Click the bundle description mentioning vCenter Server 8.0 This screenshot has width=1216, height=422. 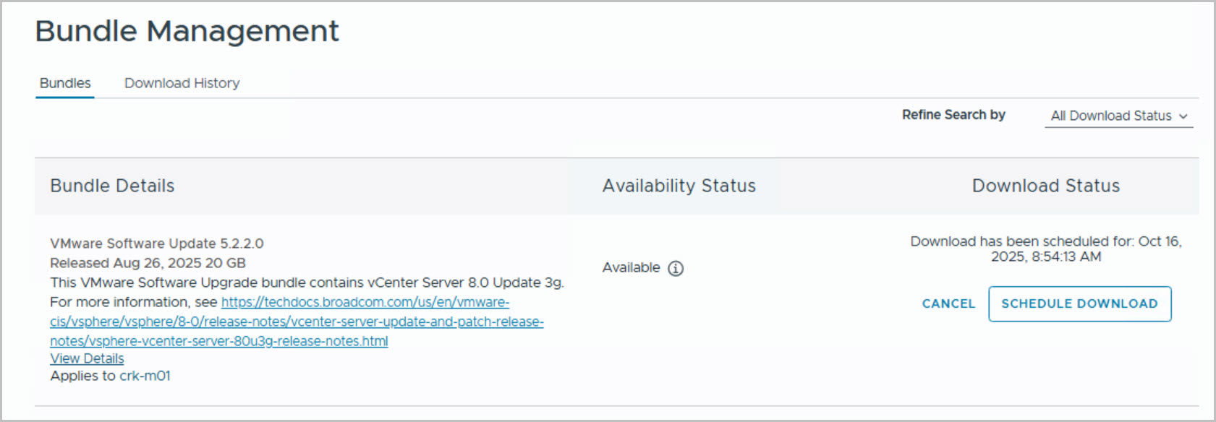pos(307,283)
